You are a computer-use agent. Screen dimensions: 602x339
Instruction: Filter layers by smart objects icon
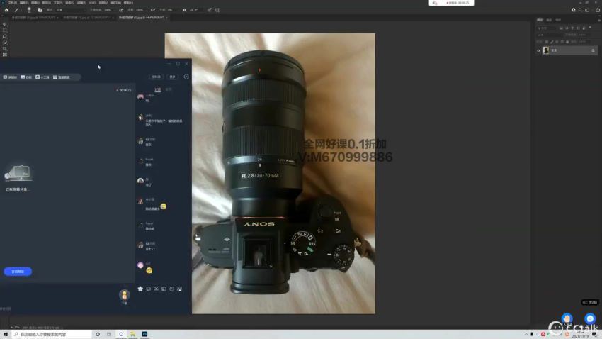[x=584, y=28]
